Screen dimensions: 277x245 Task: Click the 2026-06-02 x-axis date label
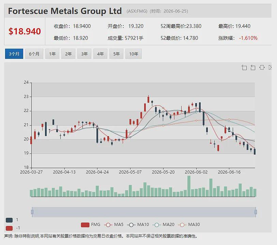click(196, 172)
